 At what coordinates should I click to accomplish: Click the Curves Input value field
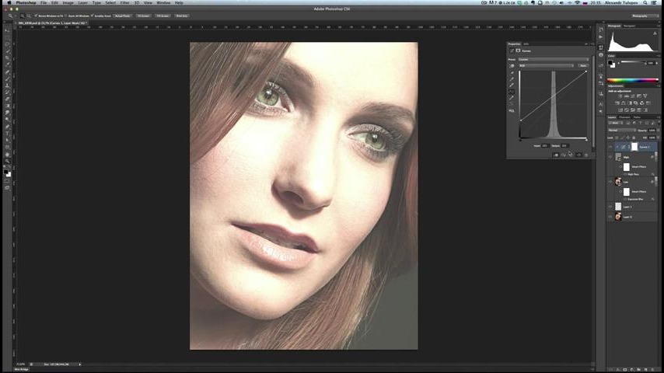coord(546,145)
